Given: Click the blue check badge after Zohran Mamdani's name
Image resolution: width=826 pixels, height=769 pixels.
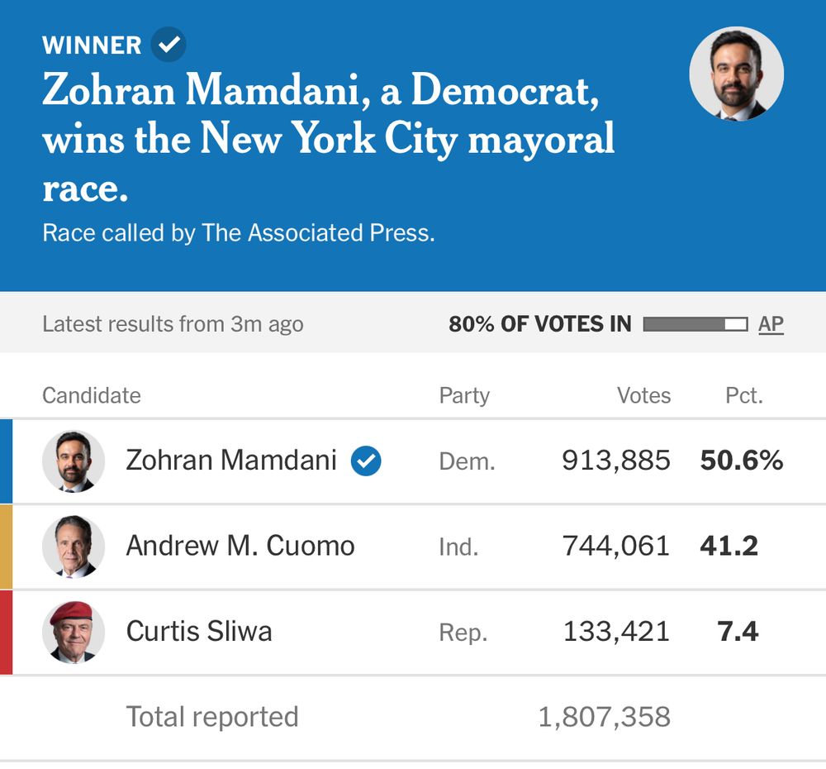Looking at the screenshot, I should coord(366,461).
